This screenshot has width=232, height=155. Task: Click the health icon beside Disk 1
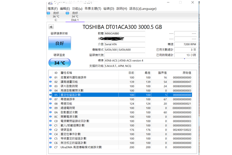[x=67, y=13]
